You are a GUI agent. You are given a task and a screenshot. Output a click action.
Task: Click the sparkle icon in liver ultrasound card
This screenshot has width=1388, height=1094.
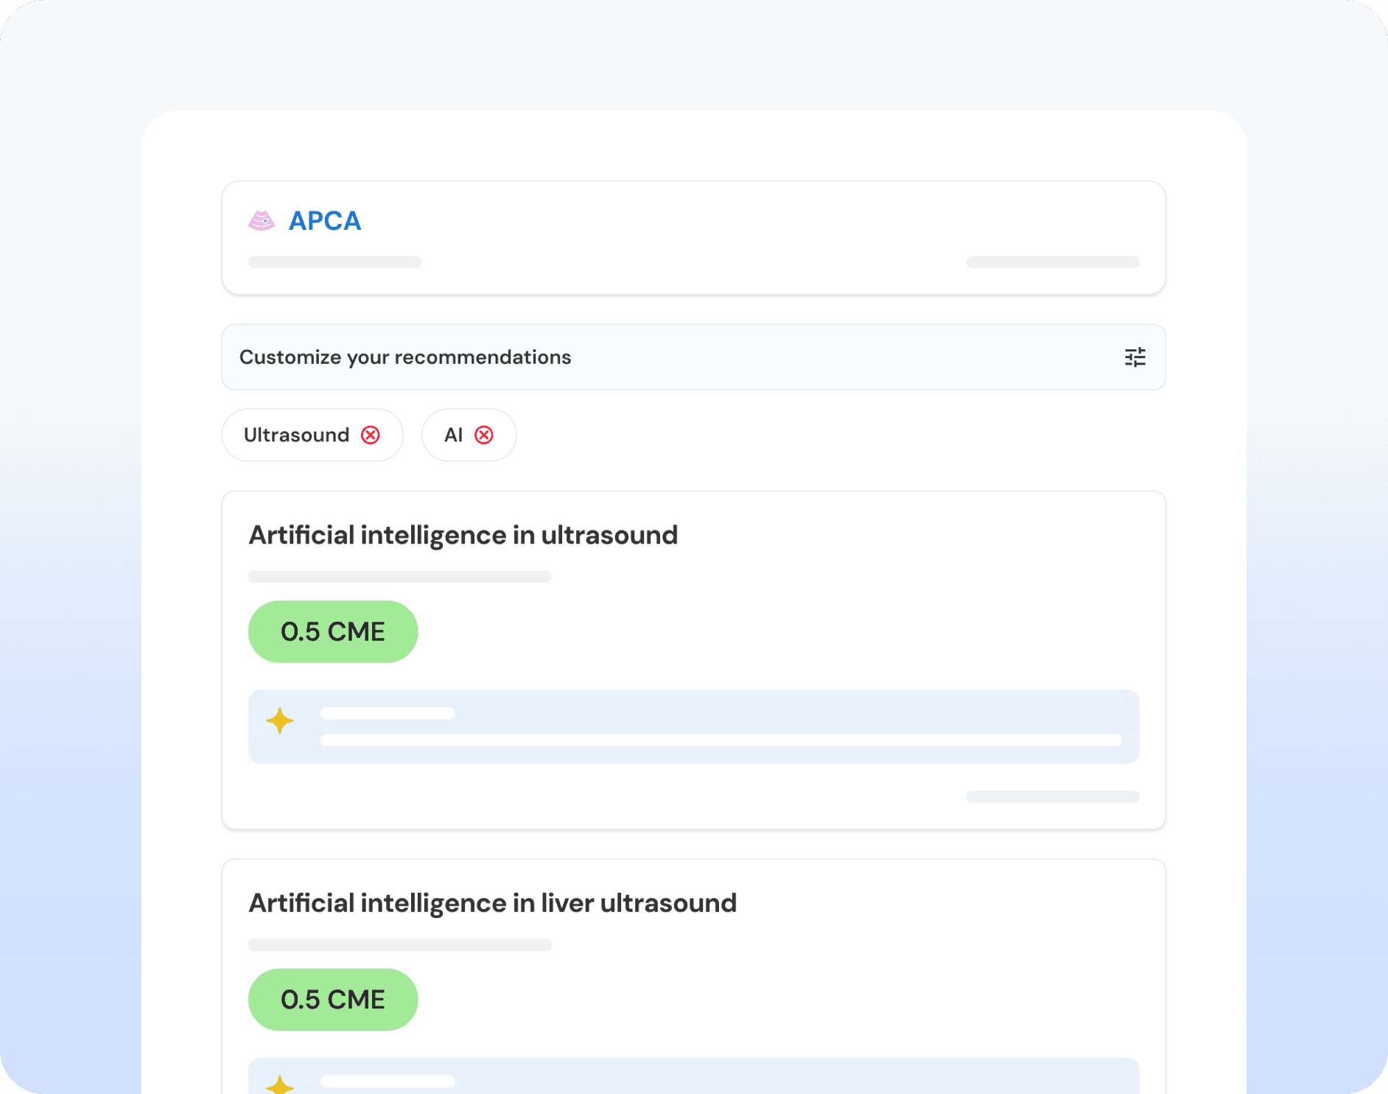click(x=280, y=1085)
